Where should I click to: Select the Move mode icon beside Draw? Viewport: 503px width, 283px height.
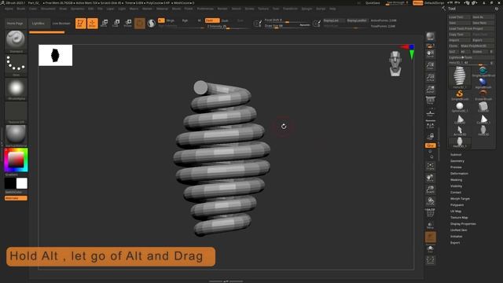click(x=105, y=23)
